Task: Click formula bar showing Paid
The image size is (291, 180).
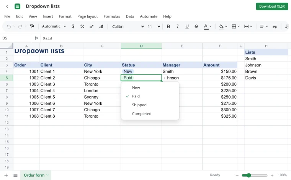Action: 165,38
